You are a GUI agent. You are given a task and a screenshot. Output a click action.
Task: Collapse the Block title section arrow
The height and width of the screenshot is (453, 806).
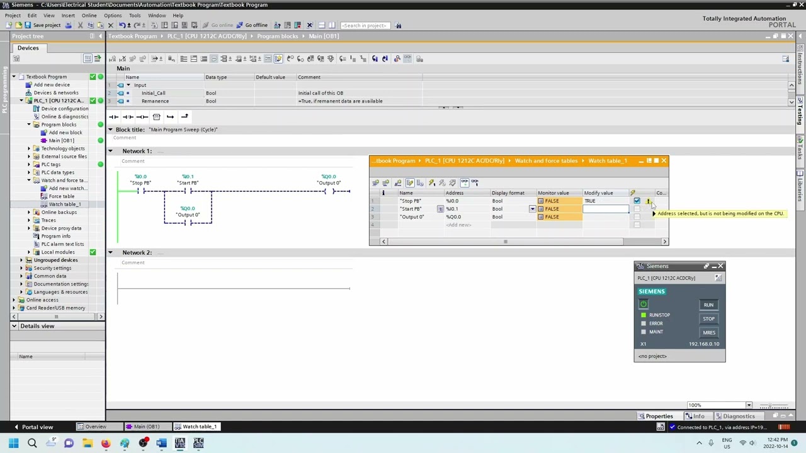pyautogui.click(x=110, y=130)
